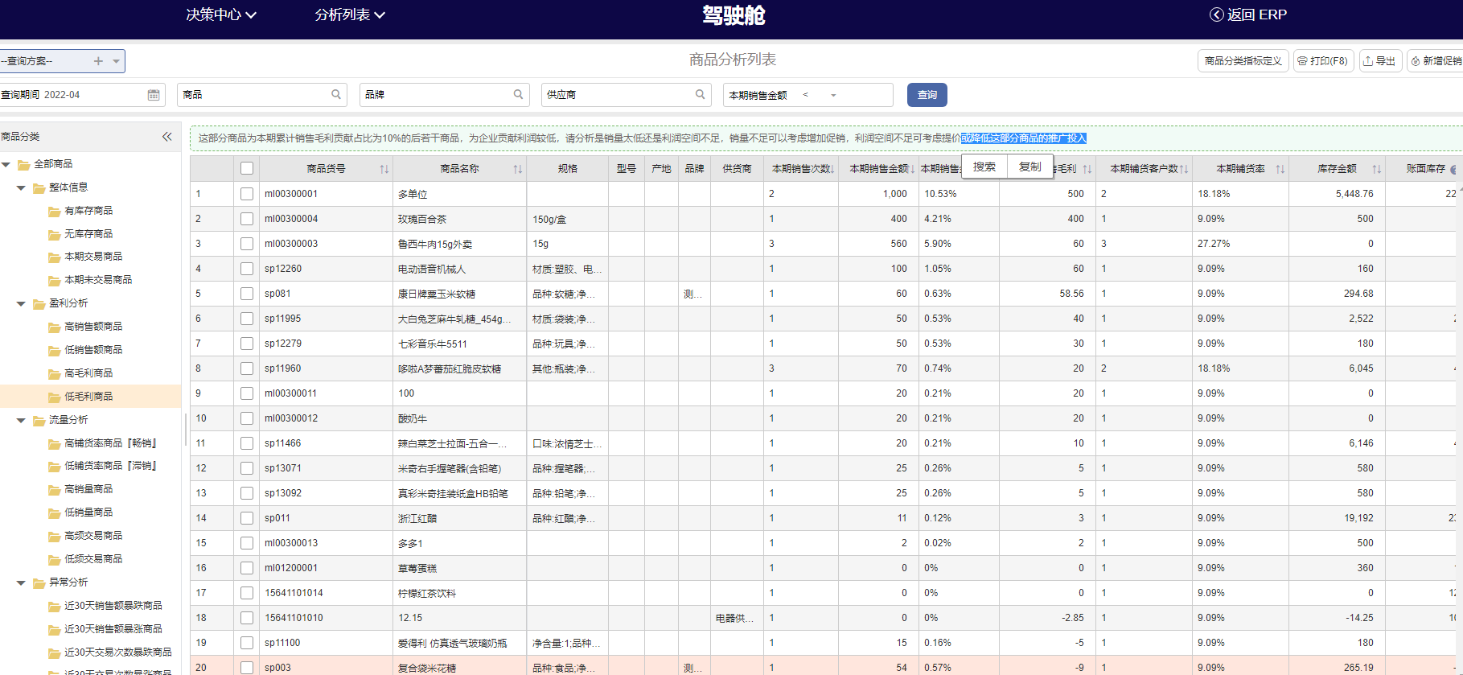Check the row for ml00300001
The width and height of the screenshot is (1463, 675).
coord(247,194)
